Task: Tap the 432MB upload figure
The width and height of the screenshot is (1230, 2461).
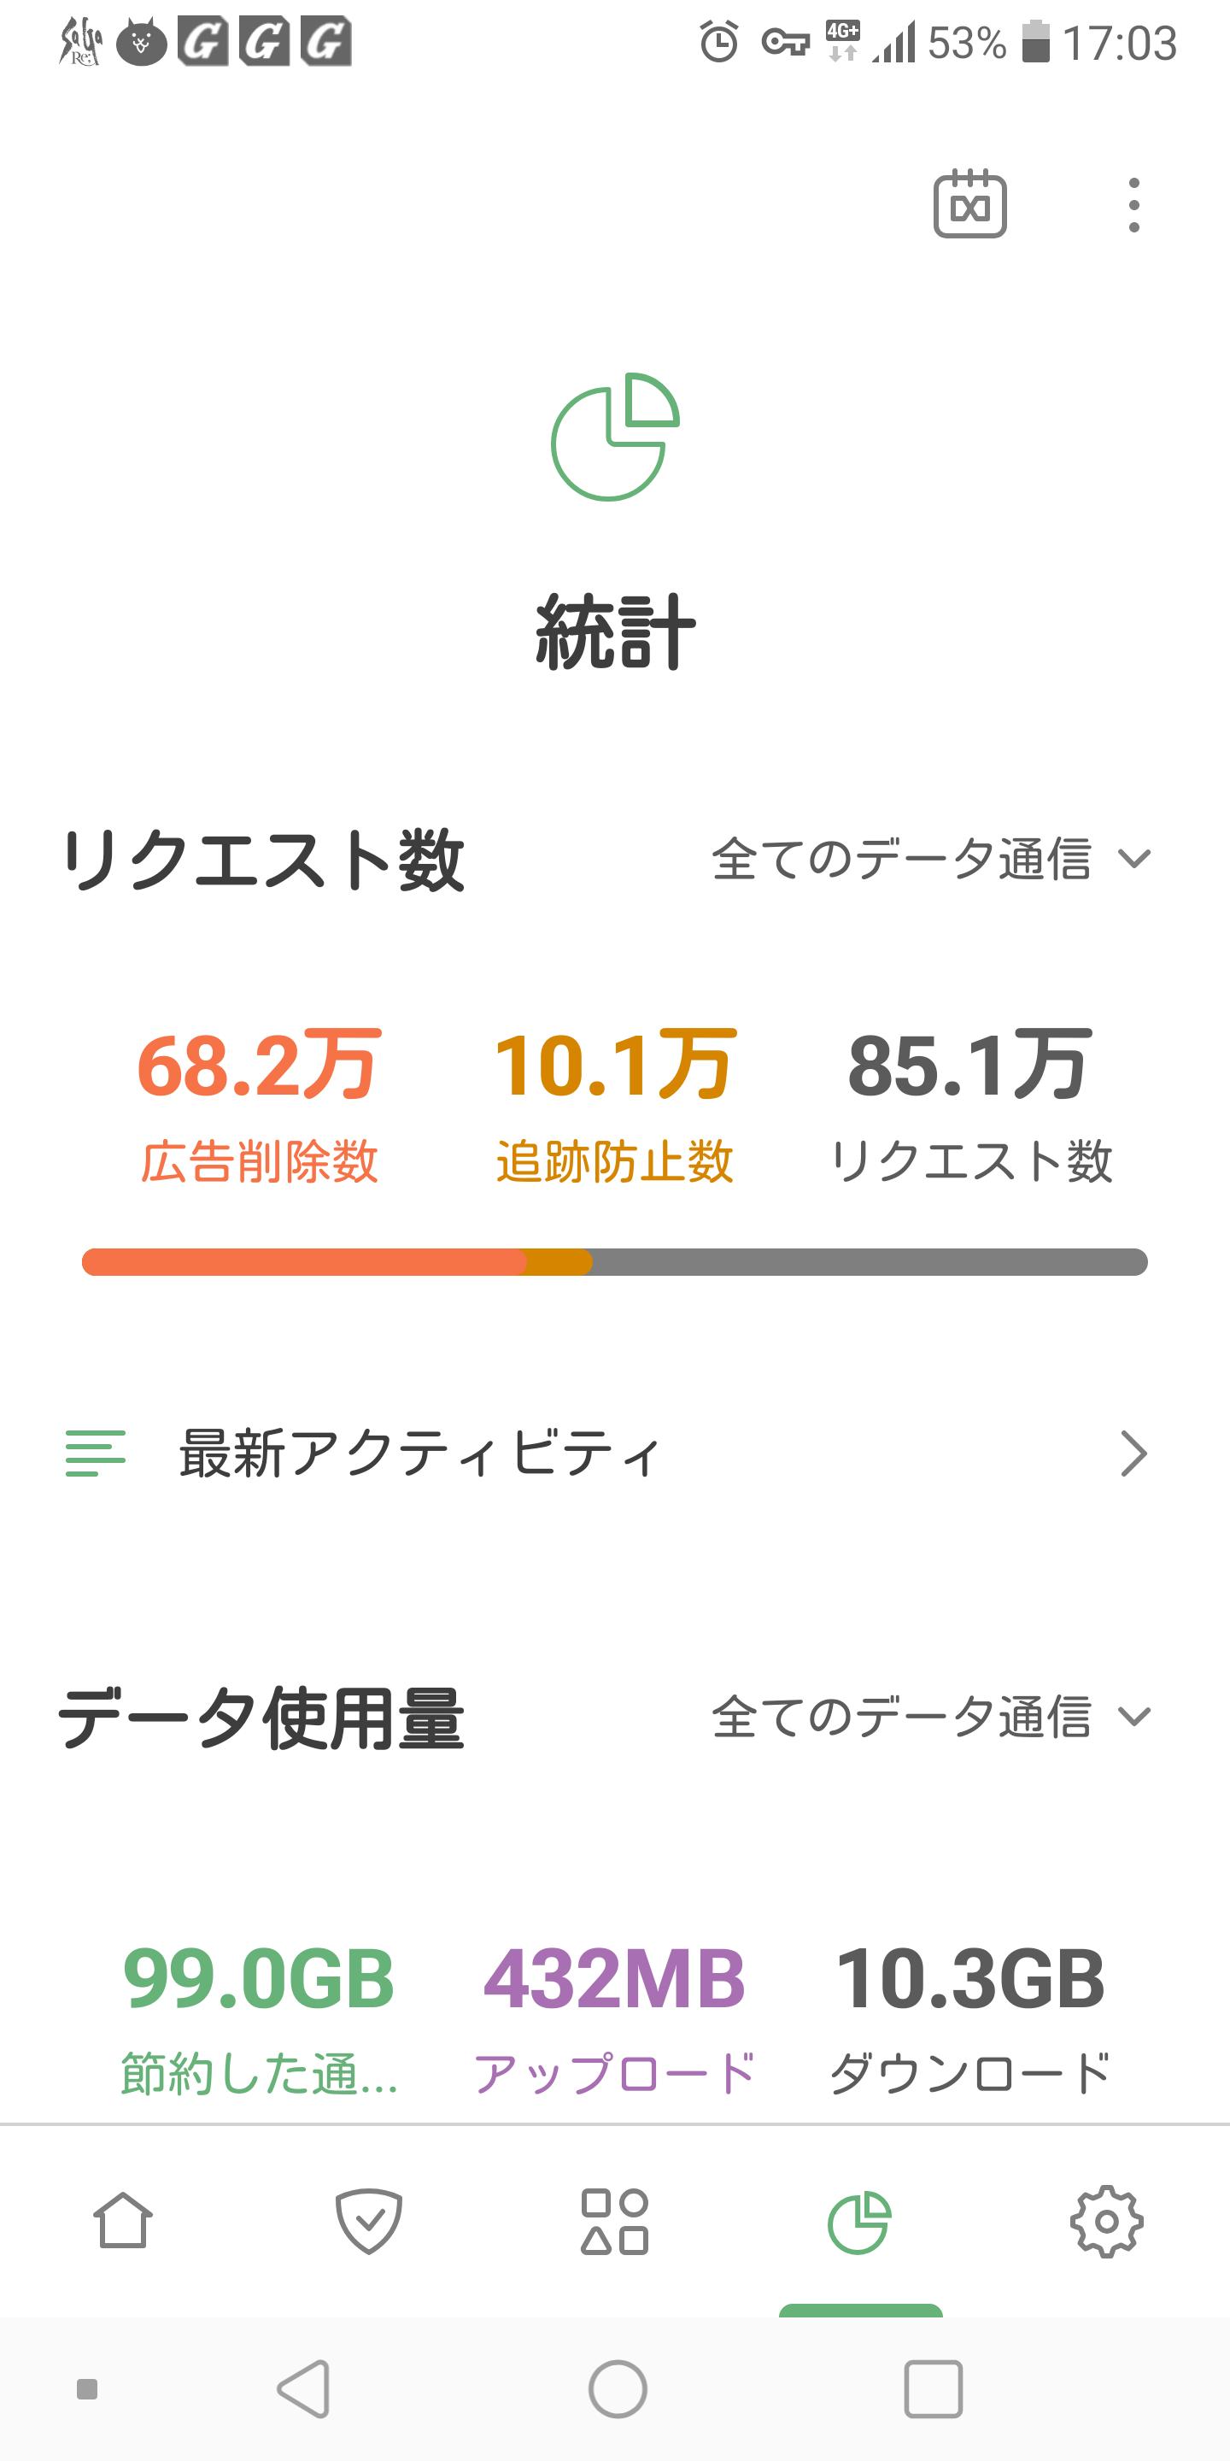Action: pos(614,1977)
